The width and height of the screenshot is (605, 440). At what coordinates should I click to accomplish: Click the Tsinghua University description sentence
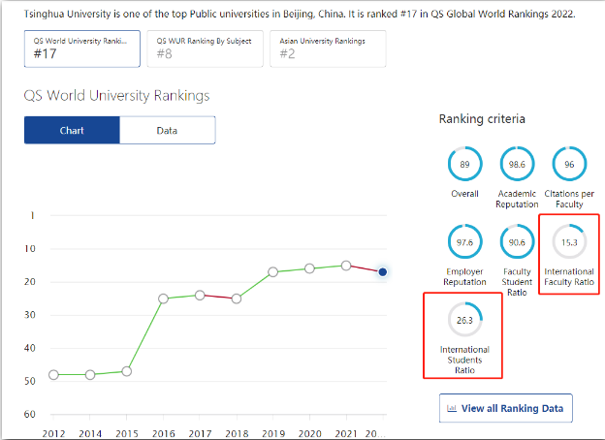pos(300,15)
